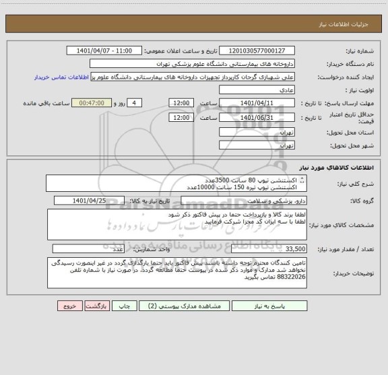The image size is (388, 375).
Task: Click the اطلاعات کالاهای مورد نیاز section heading
Action: pyautogui.click(x=337, y=168)
